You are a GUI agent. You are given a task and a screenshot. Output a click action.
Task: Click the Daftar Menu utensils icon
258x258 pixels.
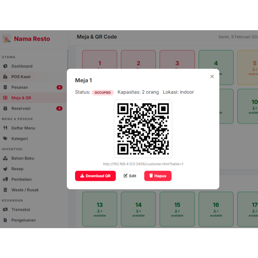pyautogui.click(x=5, y=128)
